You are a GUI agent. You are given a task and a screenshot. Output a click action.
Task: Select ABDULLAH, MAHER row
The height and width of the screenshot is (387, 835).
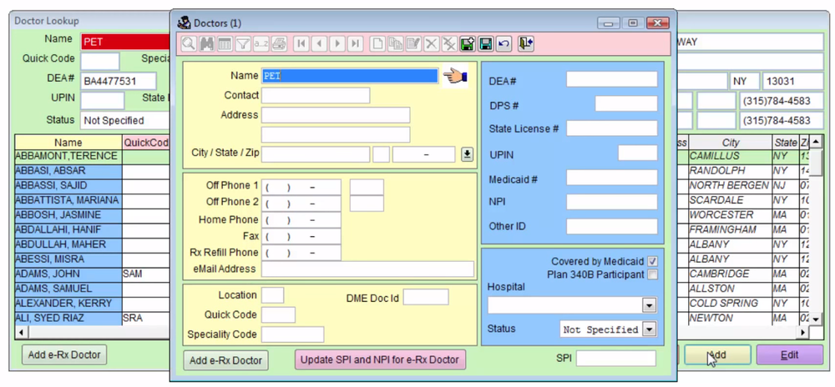point(68,245)
